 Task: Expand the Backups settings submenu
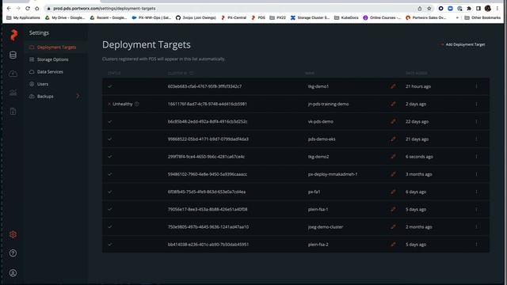78,96
